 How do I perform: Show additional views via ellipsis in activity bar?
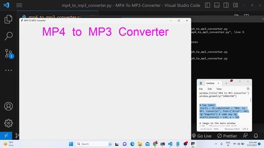[8, 70]
